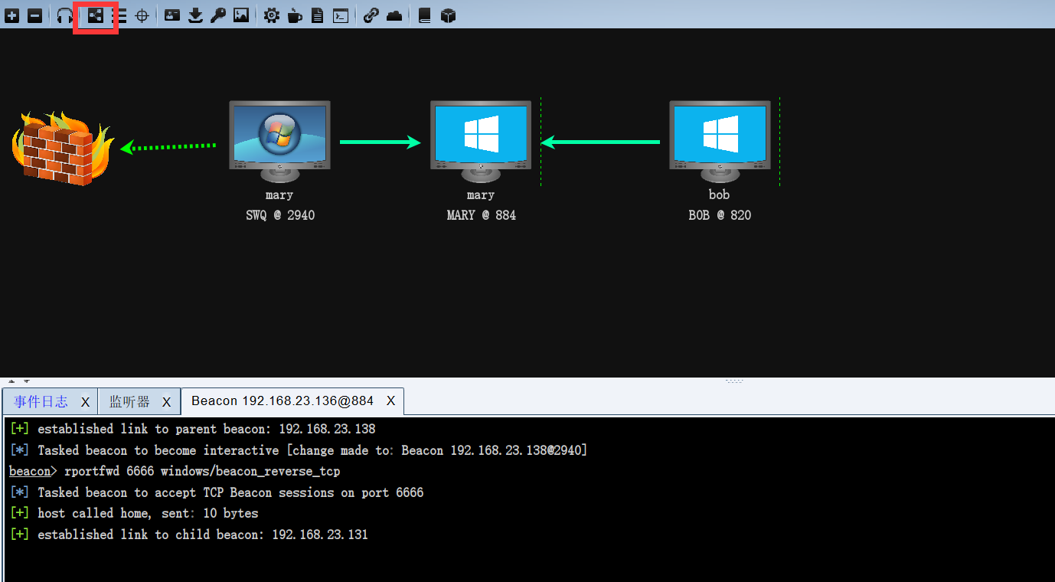1055x582 pixels.
Task: Open the credentials ID card icon
Action: pyautogui.click(x=172, y=15)
